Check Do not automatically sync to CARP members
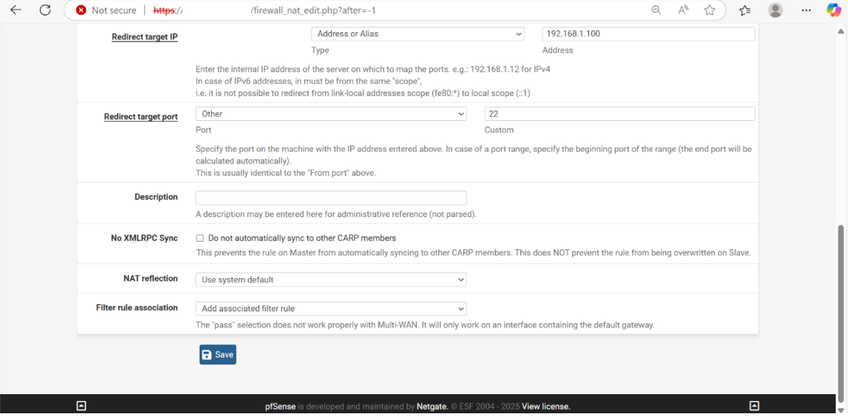 coord(200,238)
